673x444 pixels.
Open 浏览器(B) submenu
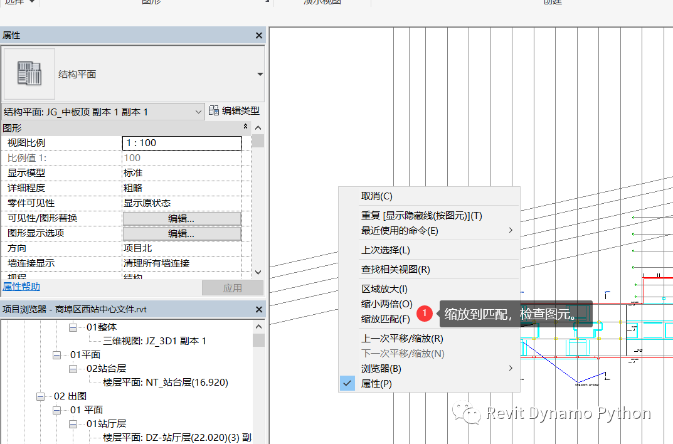429,369
